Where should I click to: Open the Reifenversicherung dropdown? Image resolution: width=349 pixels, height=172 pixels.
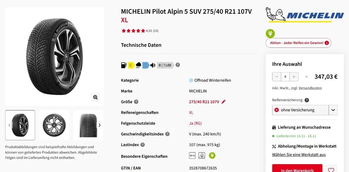pyautogui.click(x=333, y=110)
